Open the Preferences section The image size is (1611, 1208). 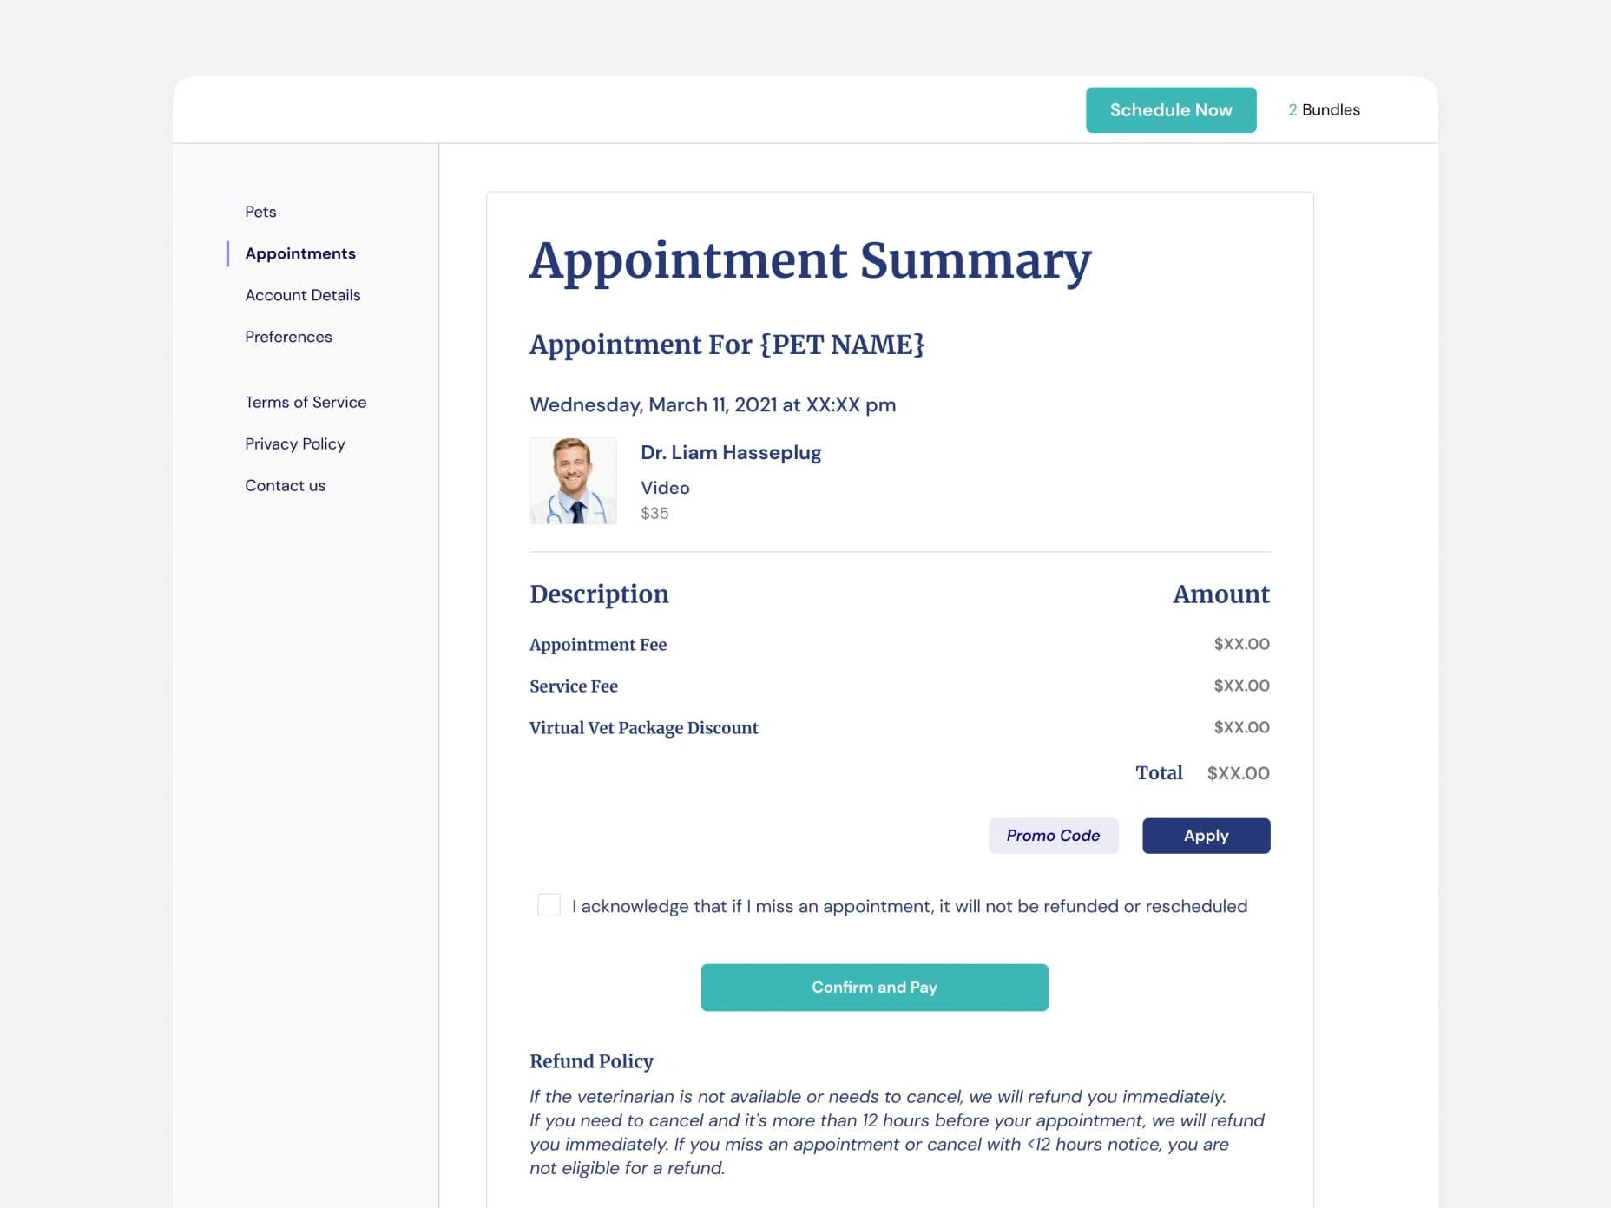coord(288,337)
